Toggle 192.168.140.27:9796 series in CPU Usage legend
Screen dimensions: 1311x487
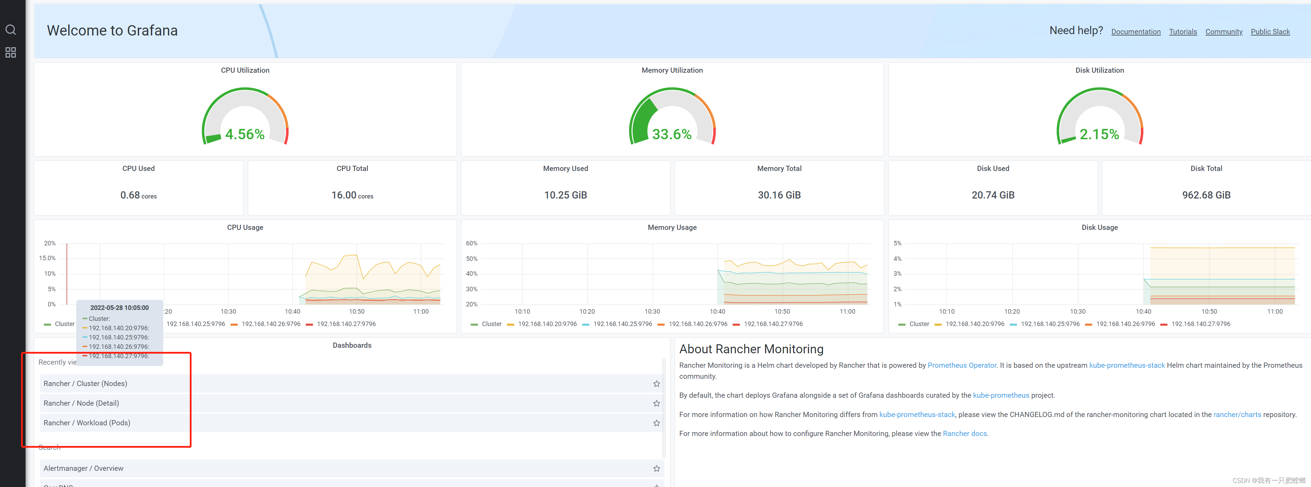[x=346, y=324]
